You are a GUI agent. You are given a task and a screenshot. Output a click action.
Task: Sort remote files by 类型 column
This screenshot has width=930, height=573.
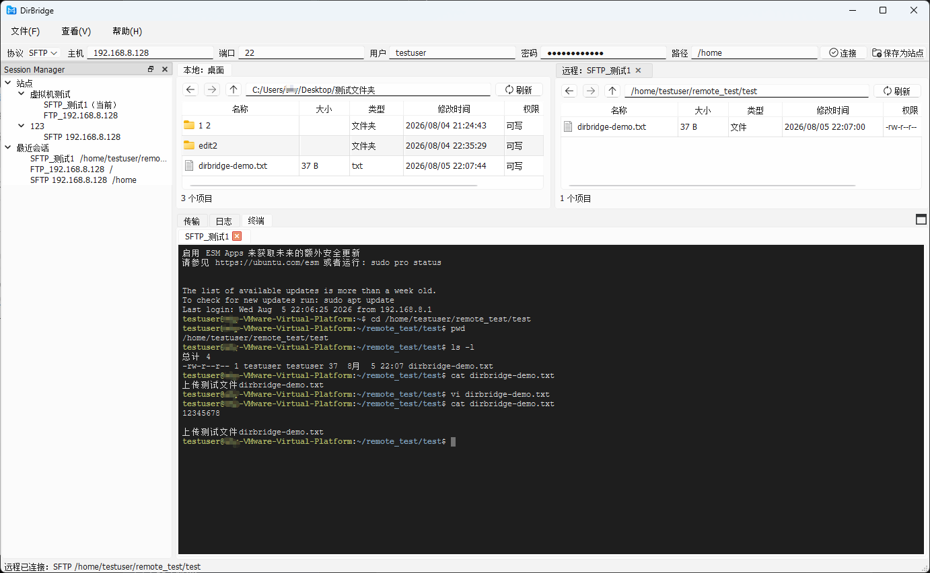[755, 110]
